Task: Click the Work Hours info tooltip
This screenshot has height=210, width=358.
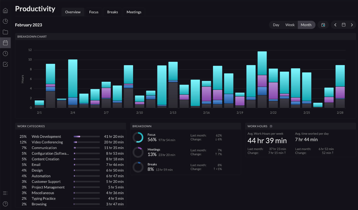Action: click(271, 126)
